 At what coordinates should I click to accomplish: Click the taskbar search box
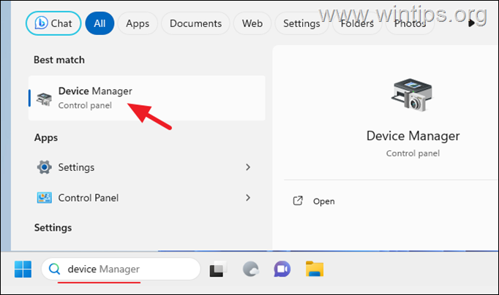121,269
